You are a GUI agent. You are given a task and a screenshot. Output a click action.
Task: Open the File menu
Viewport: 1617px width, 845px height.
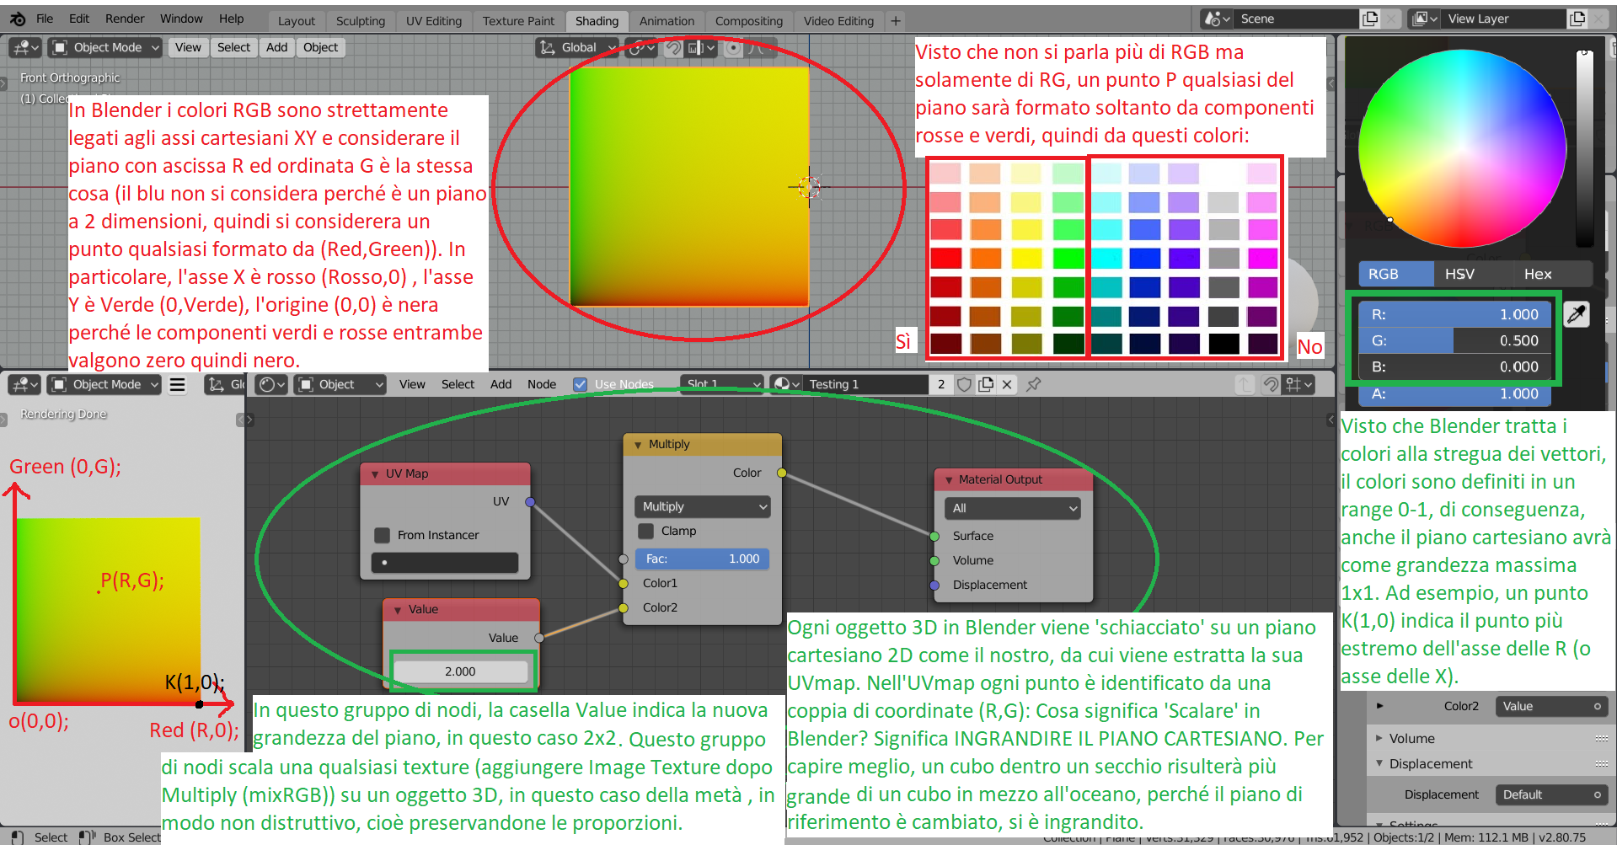click(x=45, y=19)
